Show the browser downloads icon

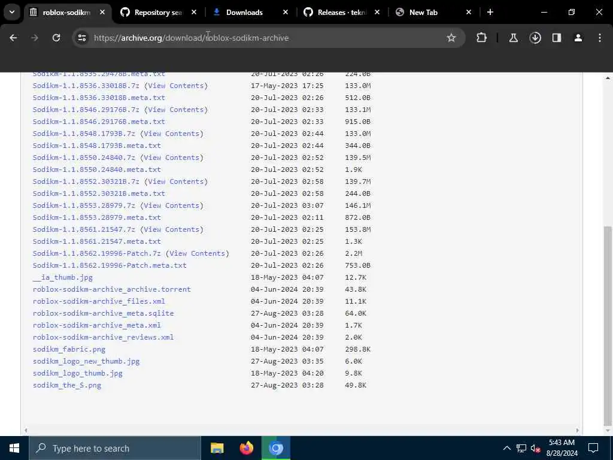[535, 38]
